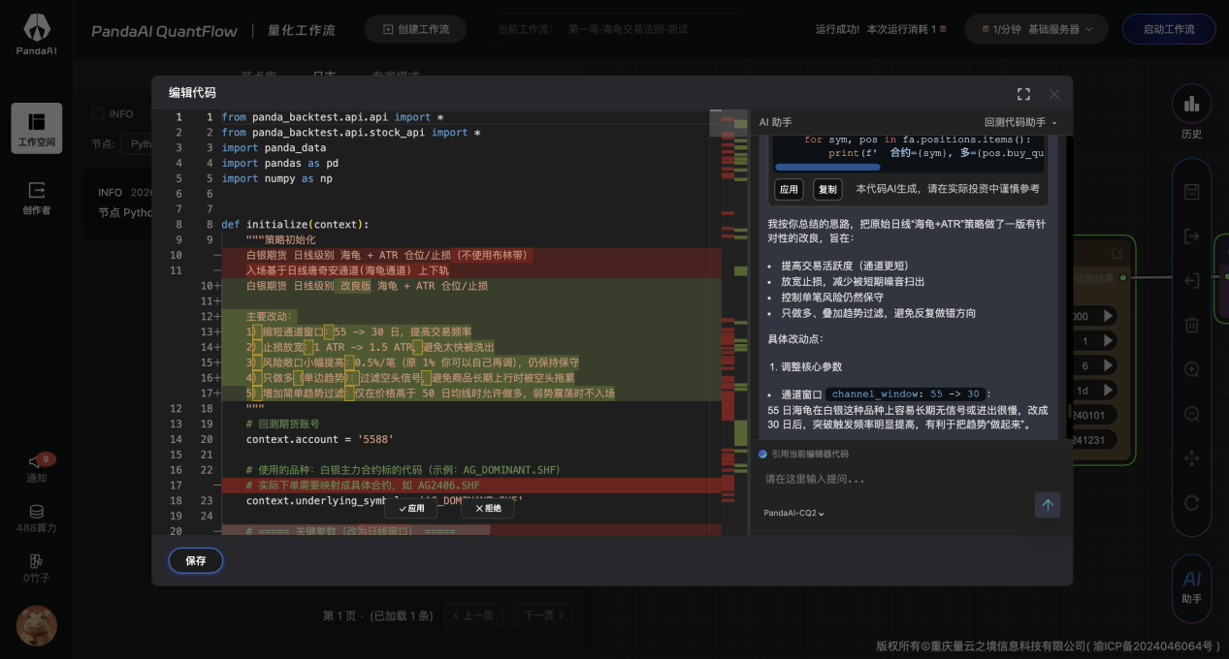
Task: Click the 运行成功! status message
Action: 837,30
